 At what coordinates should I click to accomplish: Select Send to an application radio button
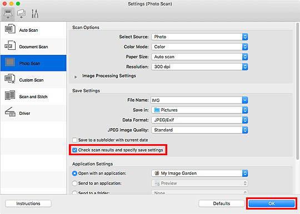(74, 184)
